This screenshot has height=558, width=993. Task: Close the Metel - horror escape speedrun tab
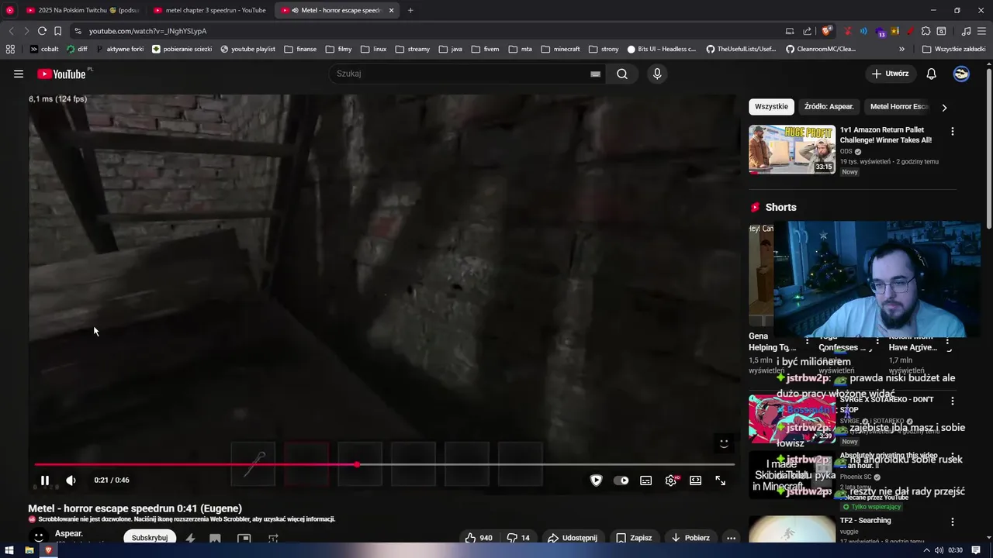click(392, 10)
